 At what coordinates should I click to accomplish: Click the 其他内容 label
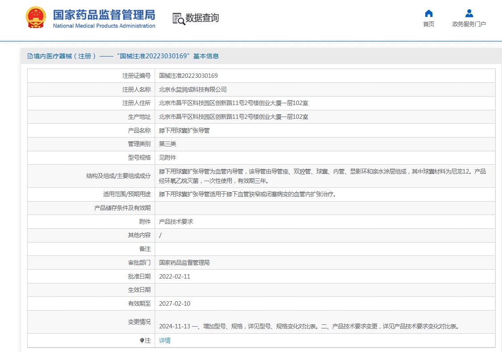click(x=139, y=235)
